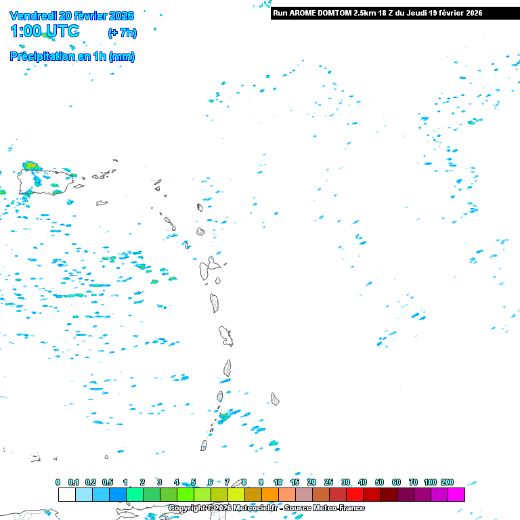Click the Run AROME DOMTOM header bar

tap(395, 13)
